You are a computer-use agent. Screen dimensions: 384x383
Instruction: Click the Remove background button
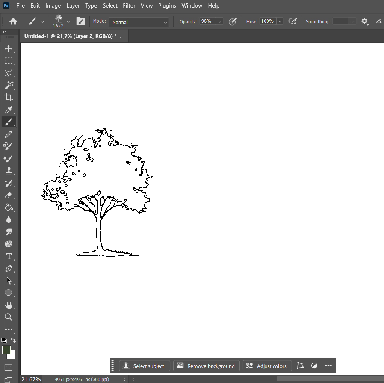206,366
